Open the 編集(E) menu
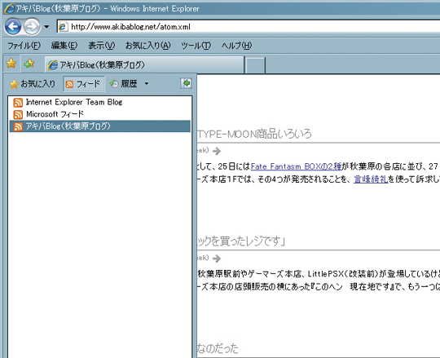This screenshot has width=440, height=358. pyautogui.click(x=64, y=46)
